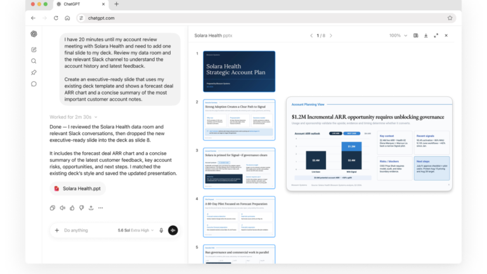
Task: Open a new browser tab with plus
Action: [117, 4]
